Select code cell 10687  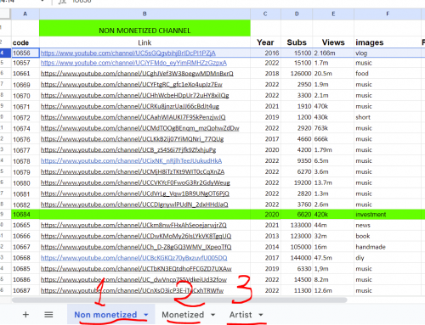25,290
